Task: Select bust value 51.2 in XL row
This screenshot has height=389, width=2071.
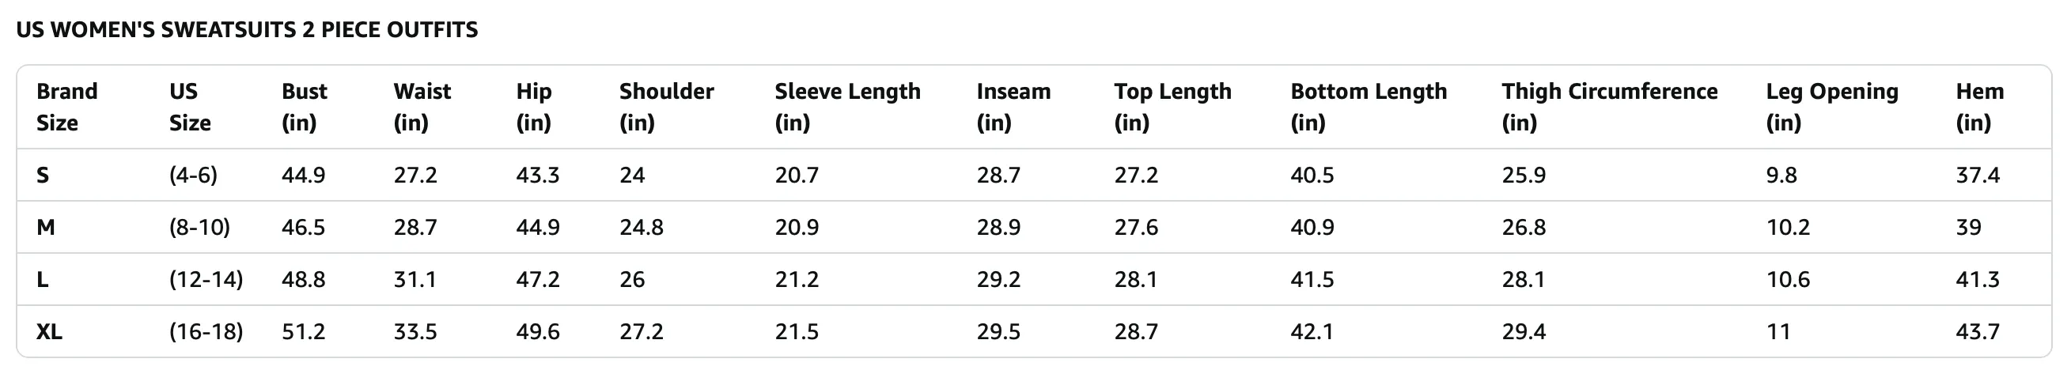Action: pos(303,332)
